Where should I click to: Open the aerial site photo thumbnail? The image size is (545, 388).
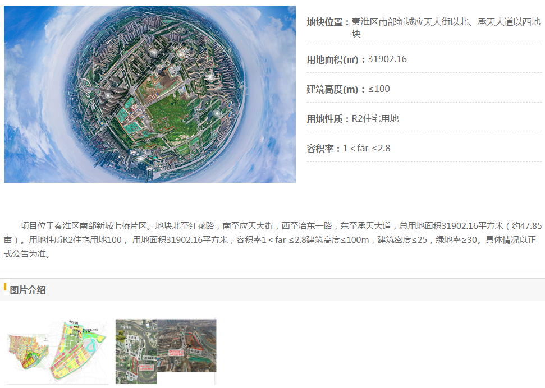point(166,351)
